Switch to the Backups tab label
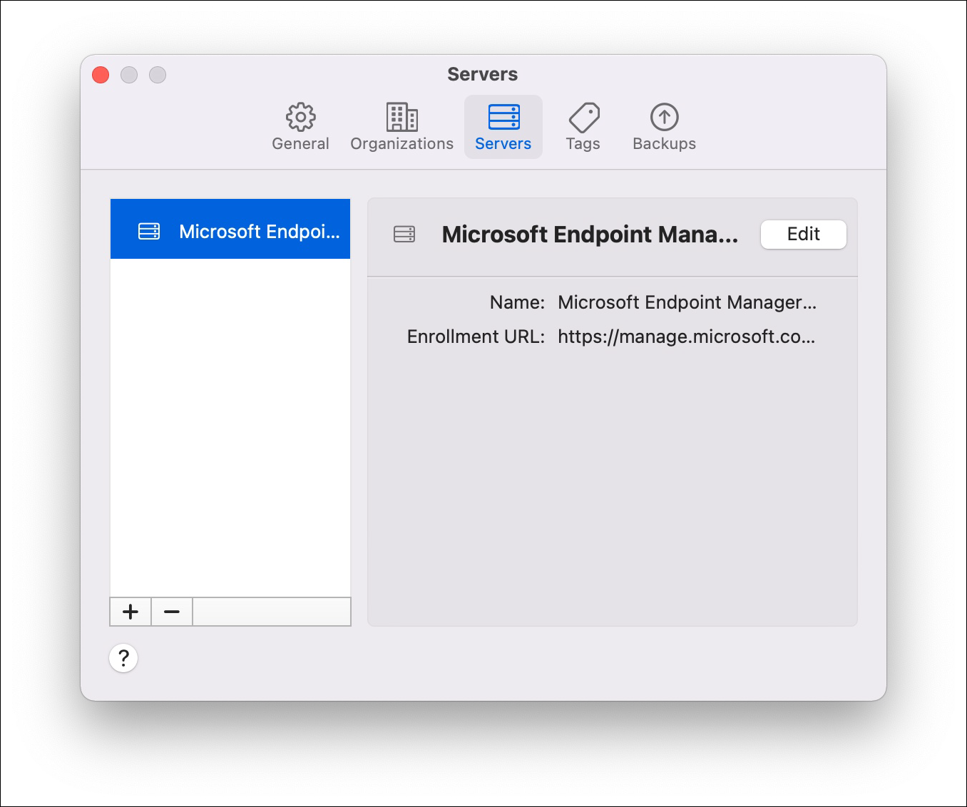 [x=664, y=144]
